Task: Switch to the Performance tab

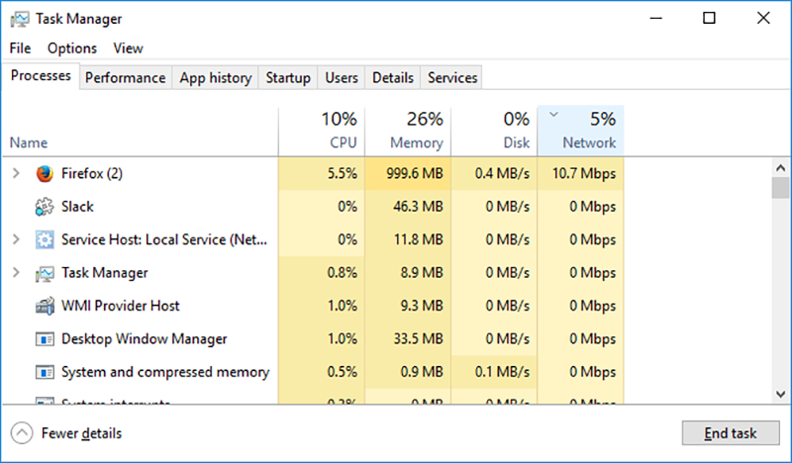Action: coord(125,77)
